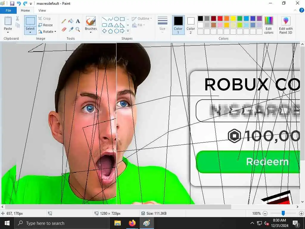Pick the yellow color swatch
The width and height of the screenshot is (305, 229).
coord(233,18)
